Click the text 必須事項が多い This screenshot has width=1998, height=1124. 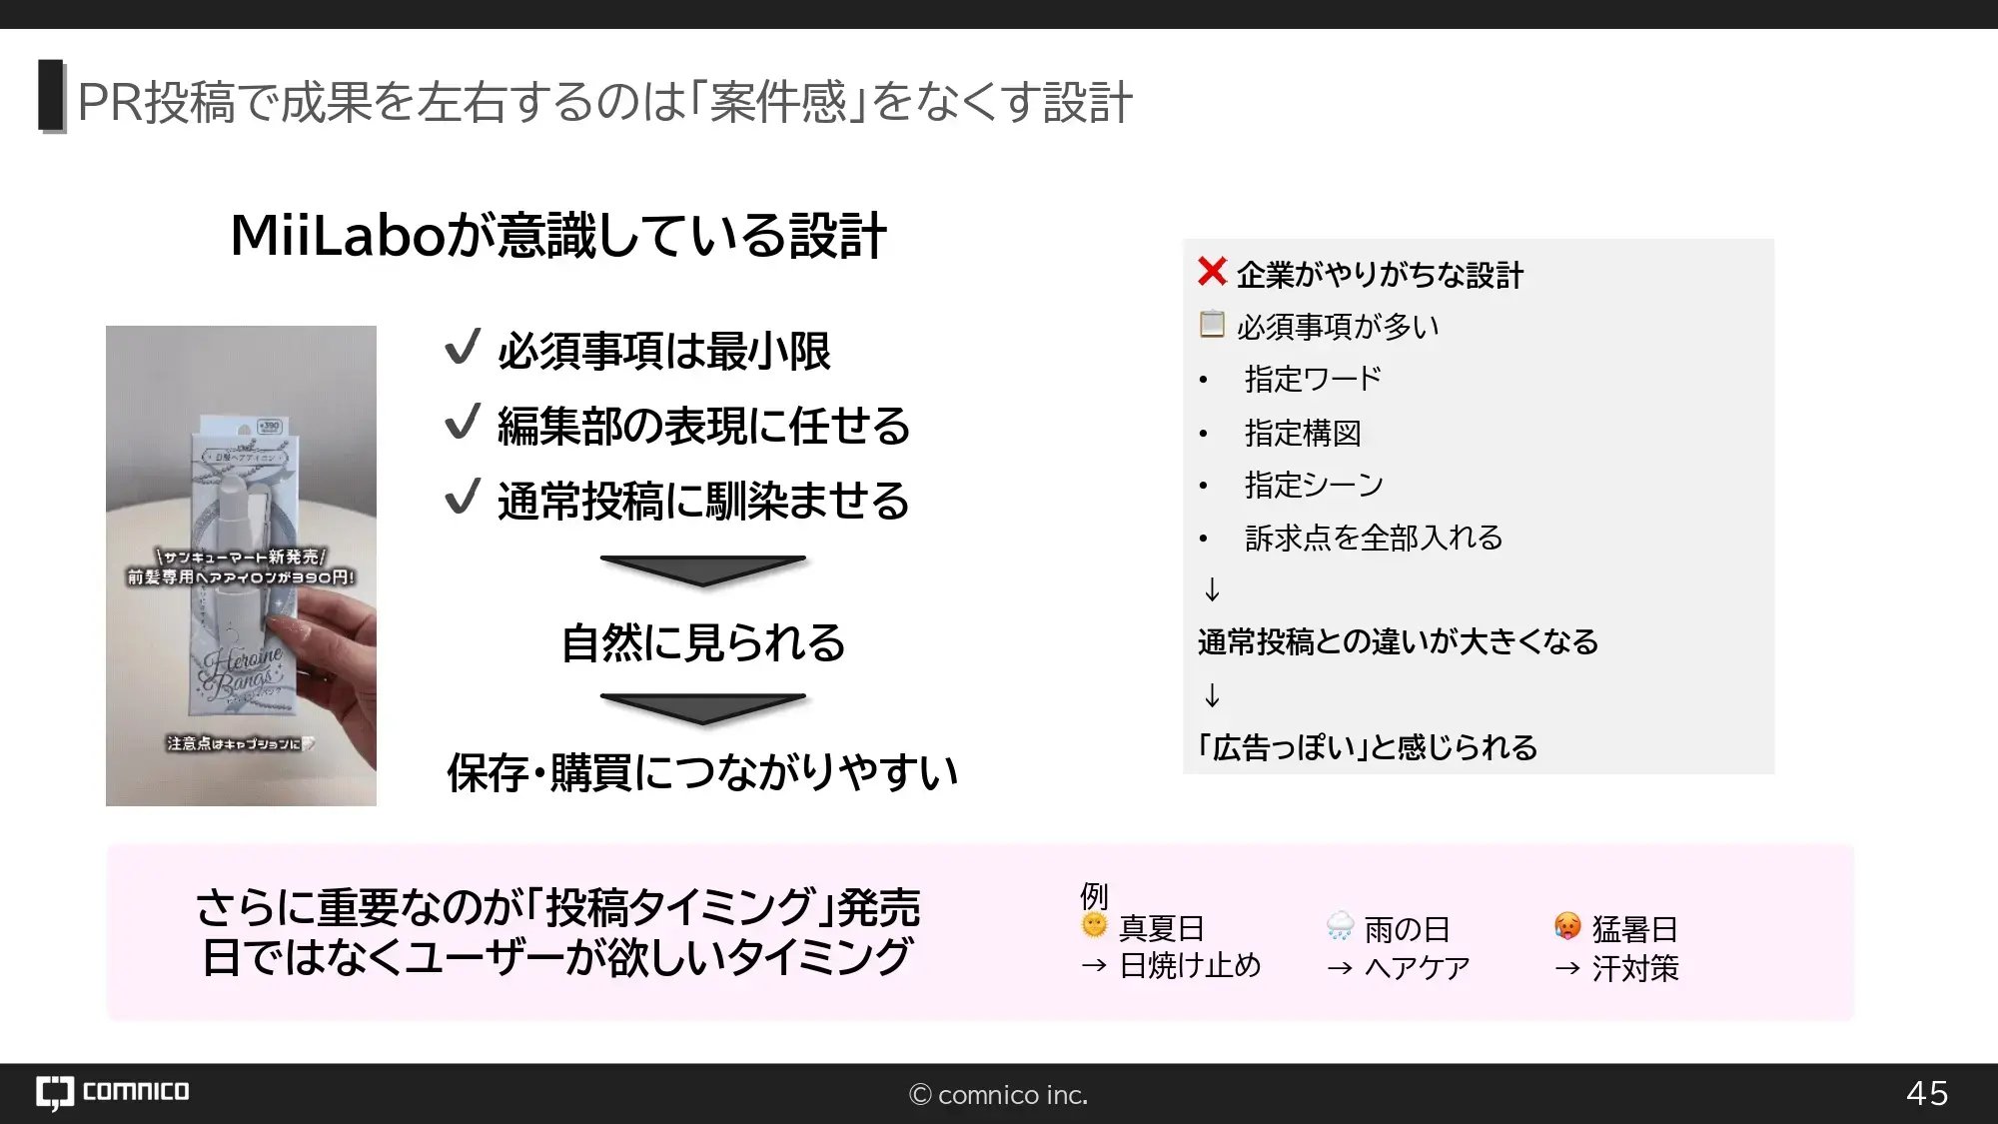(x=1338, y=327)
